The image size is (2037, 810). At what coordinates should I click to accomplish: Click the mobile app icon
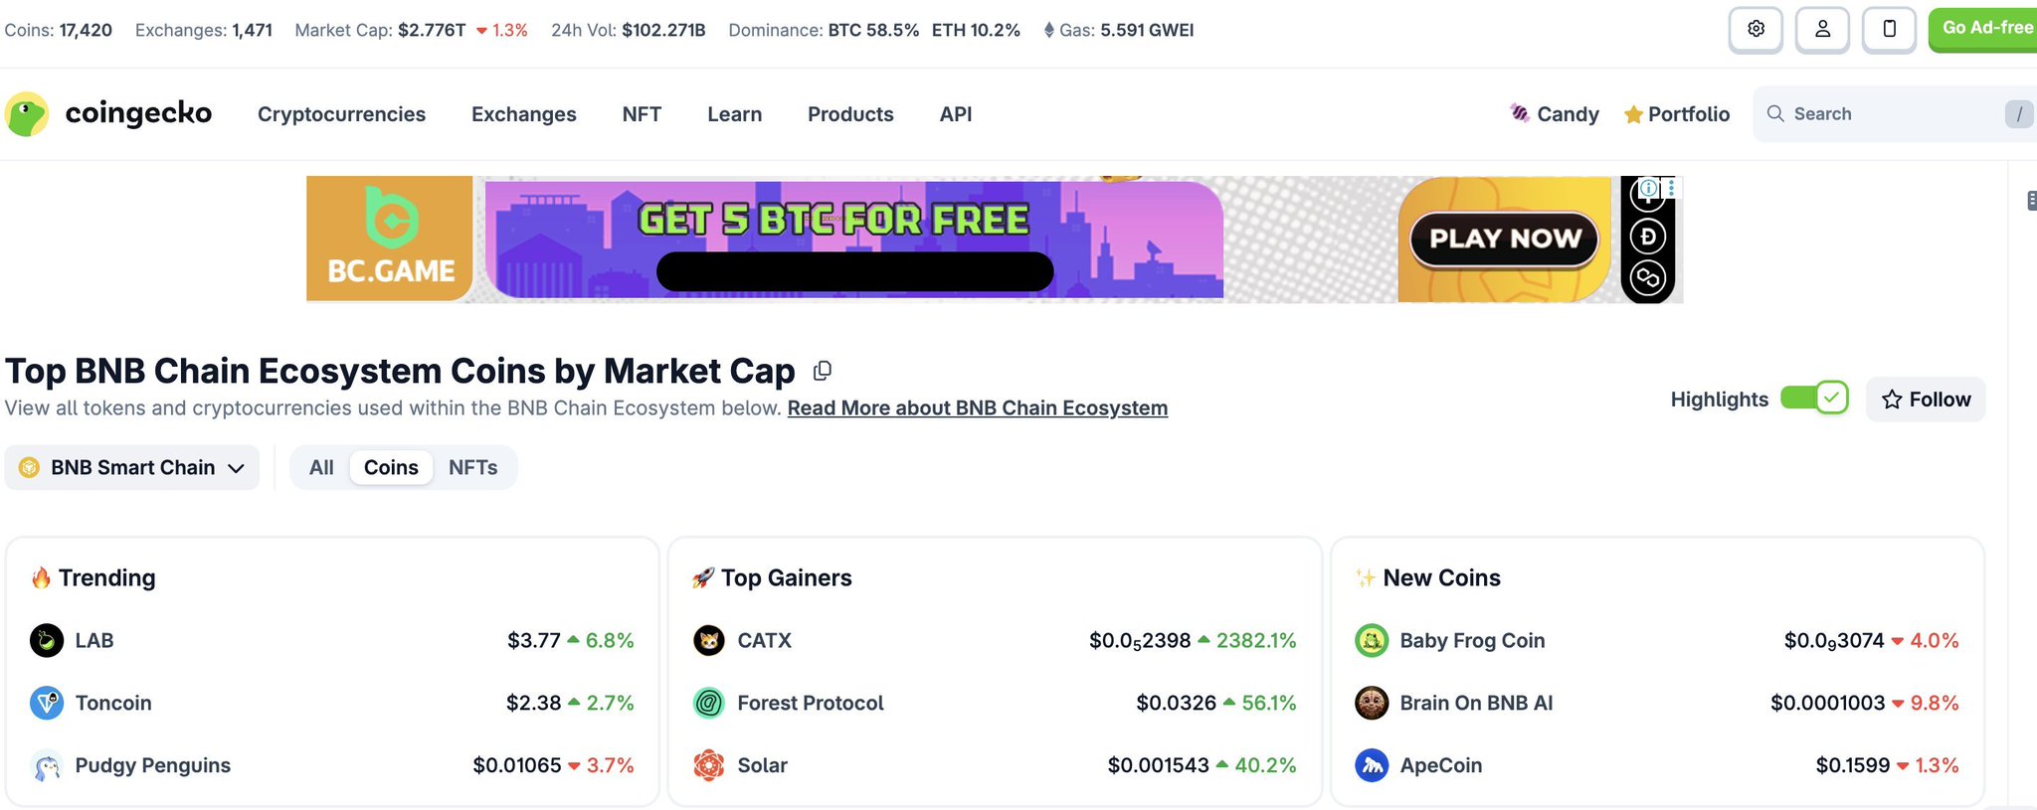1889,30
